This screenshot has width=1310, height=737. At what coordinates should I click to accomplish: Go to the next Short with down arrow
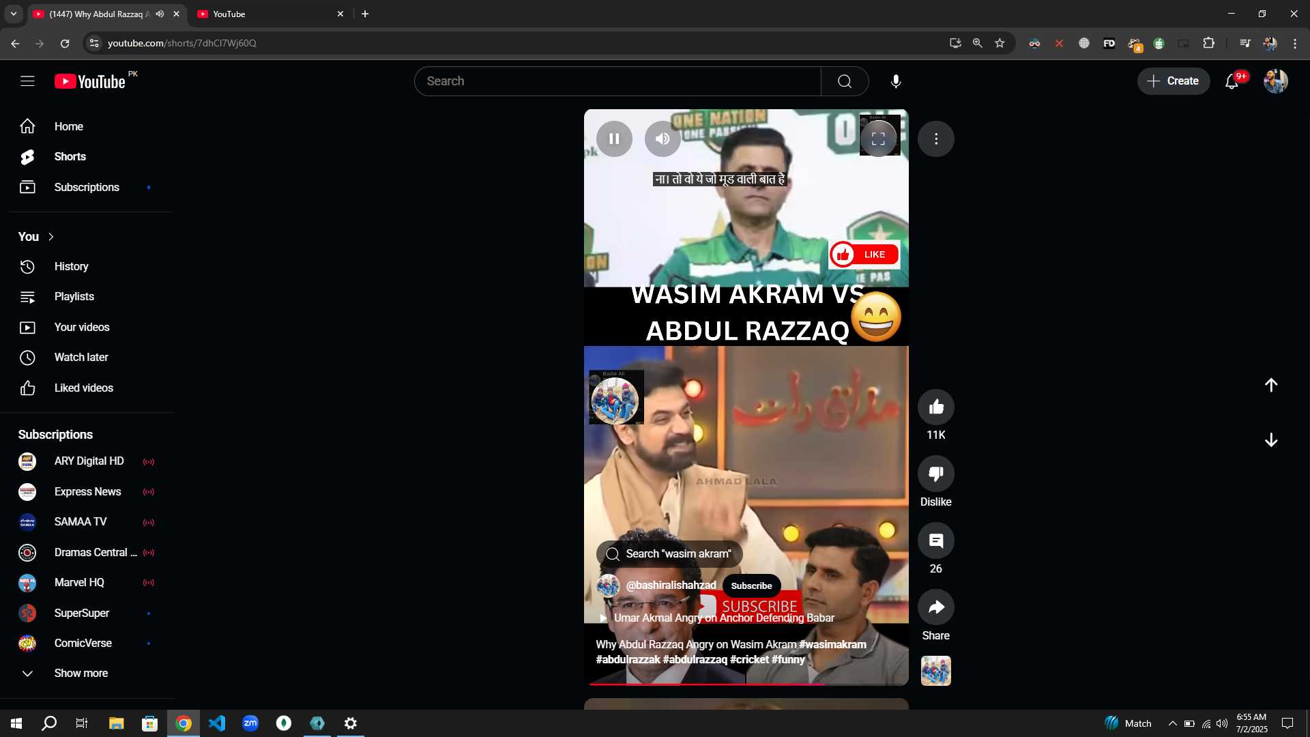click(1271, 440)
